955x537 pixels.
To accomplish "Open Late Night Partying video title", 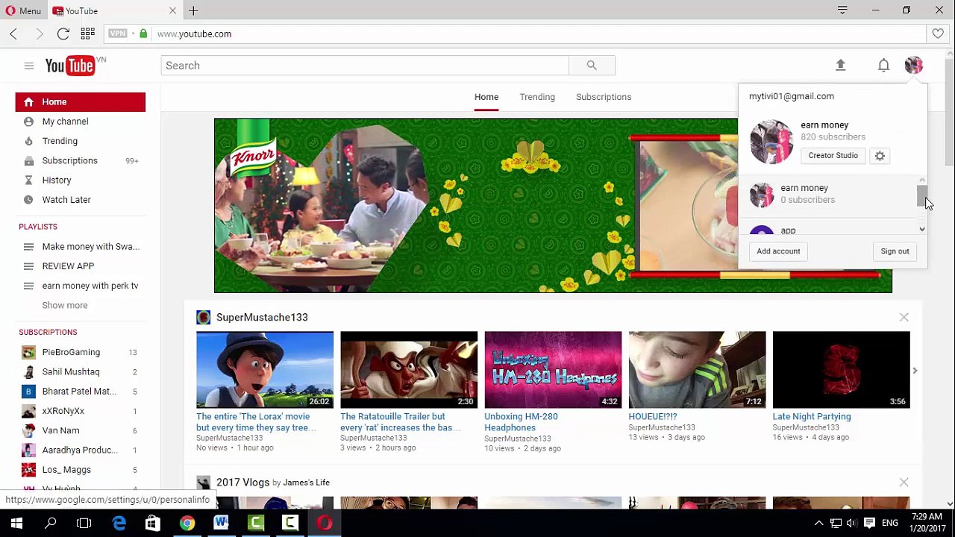I will point(812,417).
